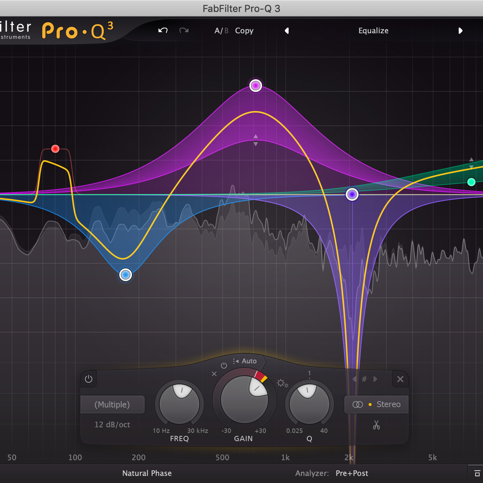
Task: Click the Undo arrow icon
Action: pyautogui.click(x=163, y=31)
